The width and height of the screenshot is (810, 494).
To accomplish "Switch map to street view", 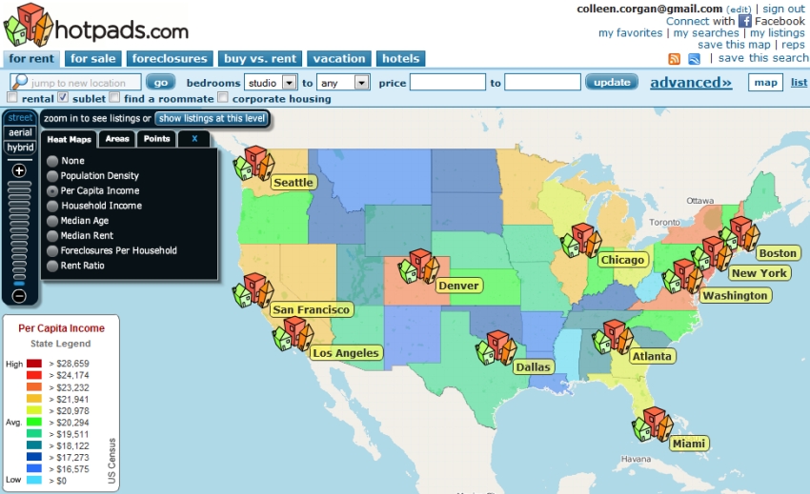I will click(20, 118).
